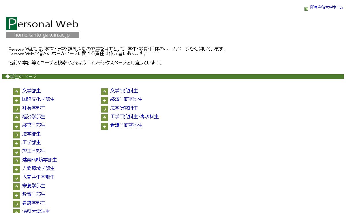
Task: Open the 文学研究科生 link
Action: (x=124, y=91)
